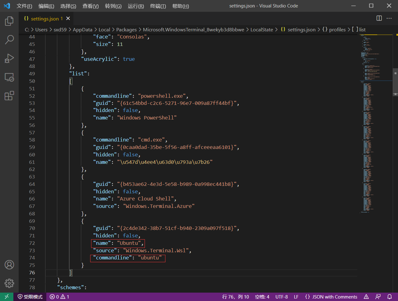Screen dimensions: 398x301
Task: Click the Local breadcrumb segment
Action: (104, 29)
